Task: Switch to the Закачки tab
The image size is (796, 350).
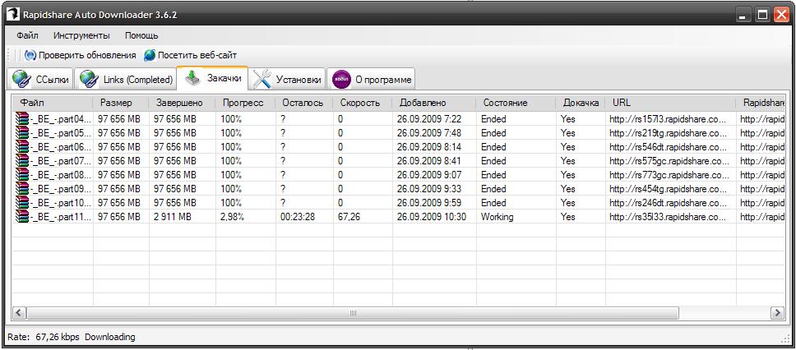Action: 212,79
